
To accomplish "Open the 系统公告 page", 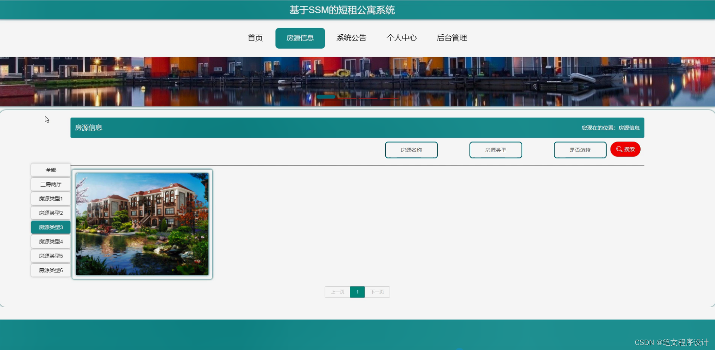I will (351, 38).
